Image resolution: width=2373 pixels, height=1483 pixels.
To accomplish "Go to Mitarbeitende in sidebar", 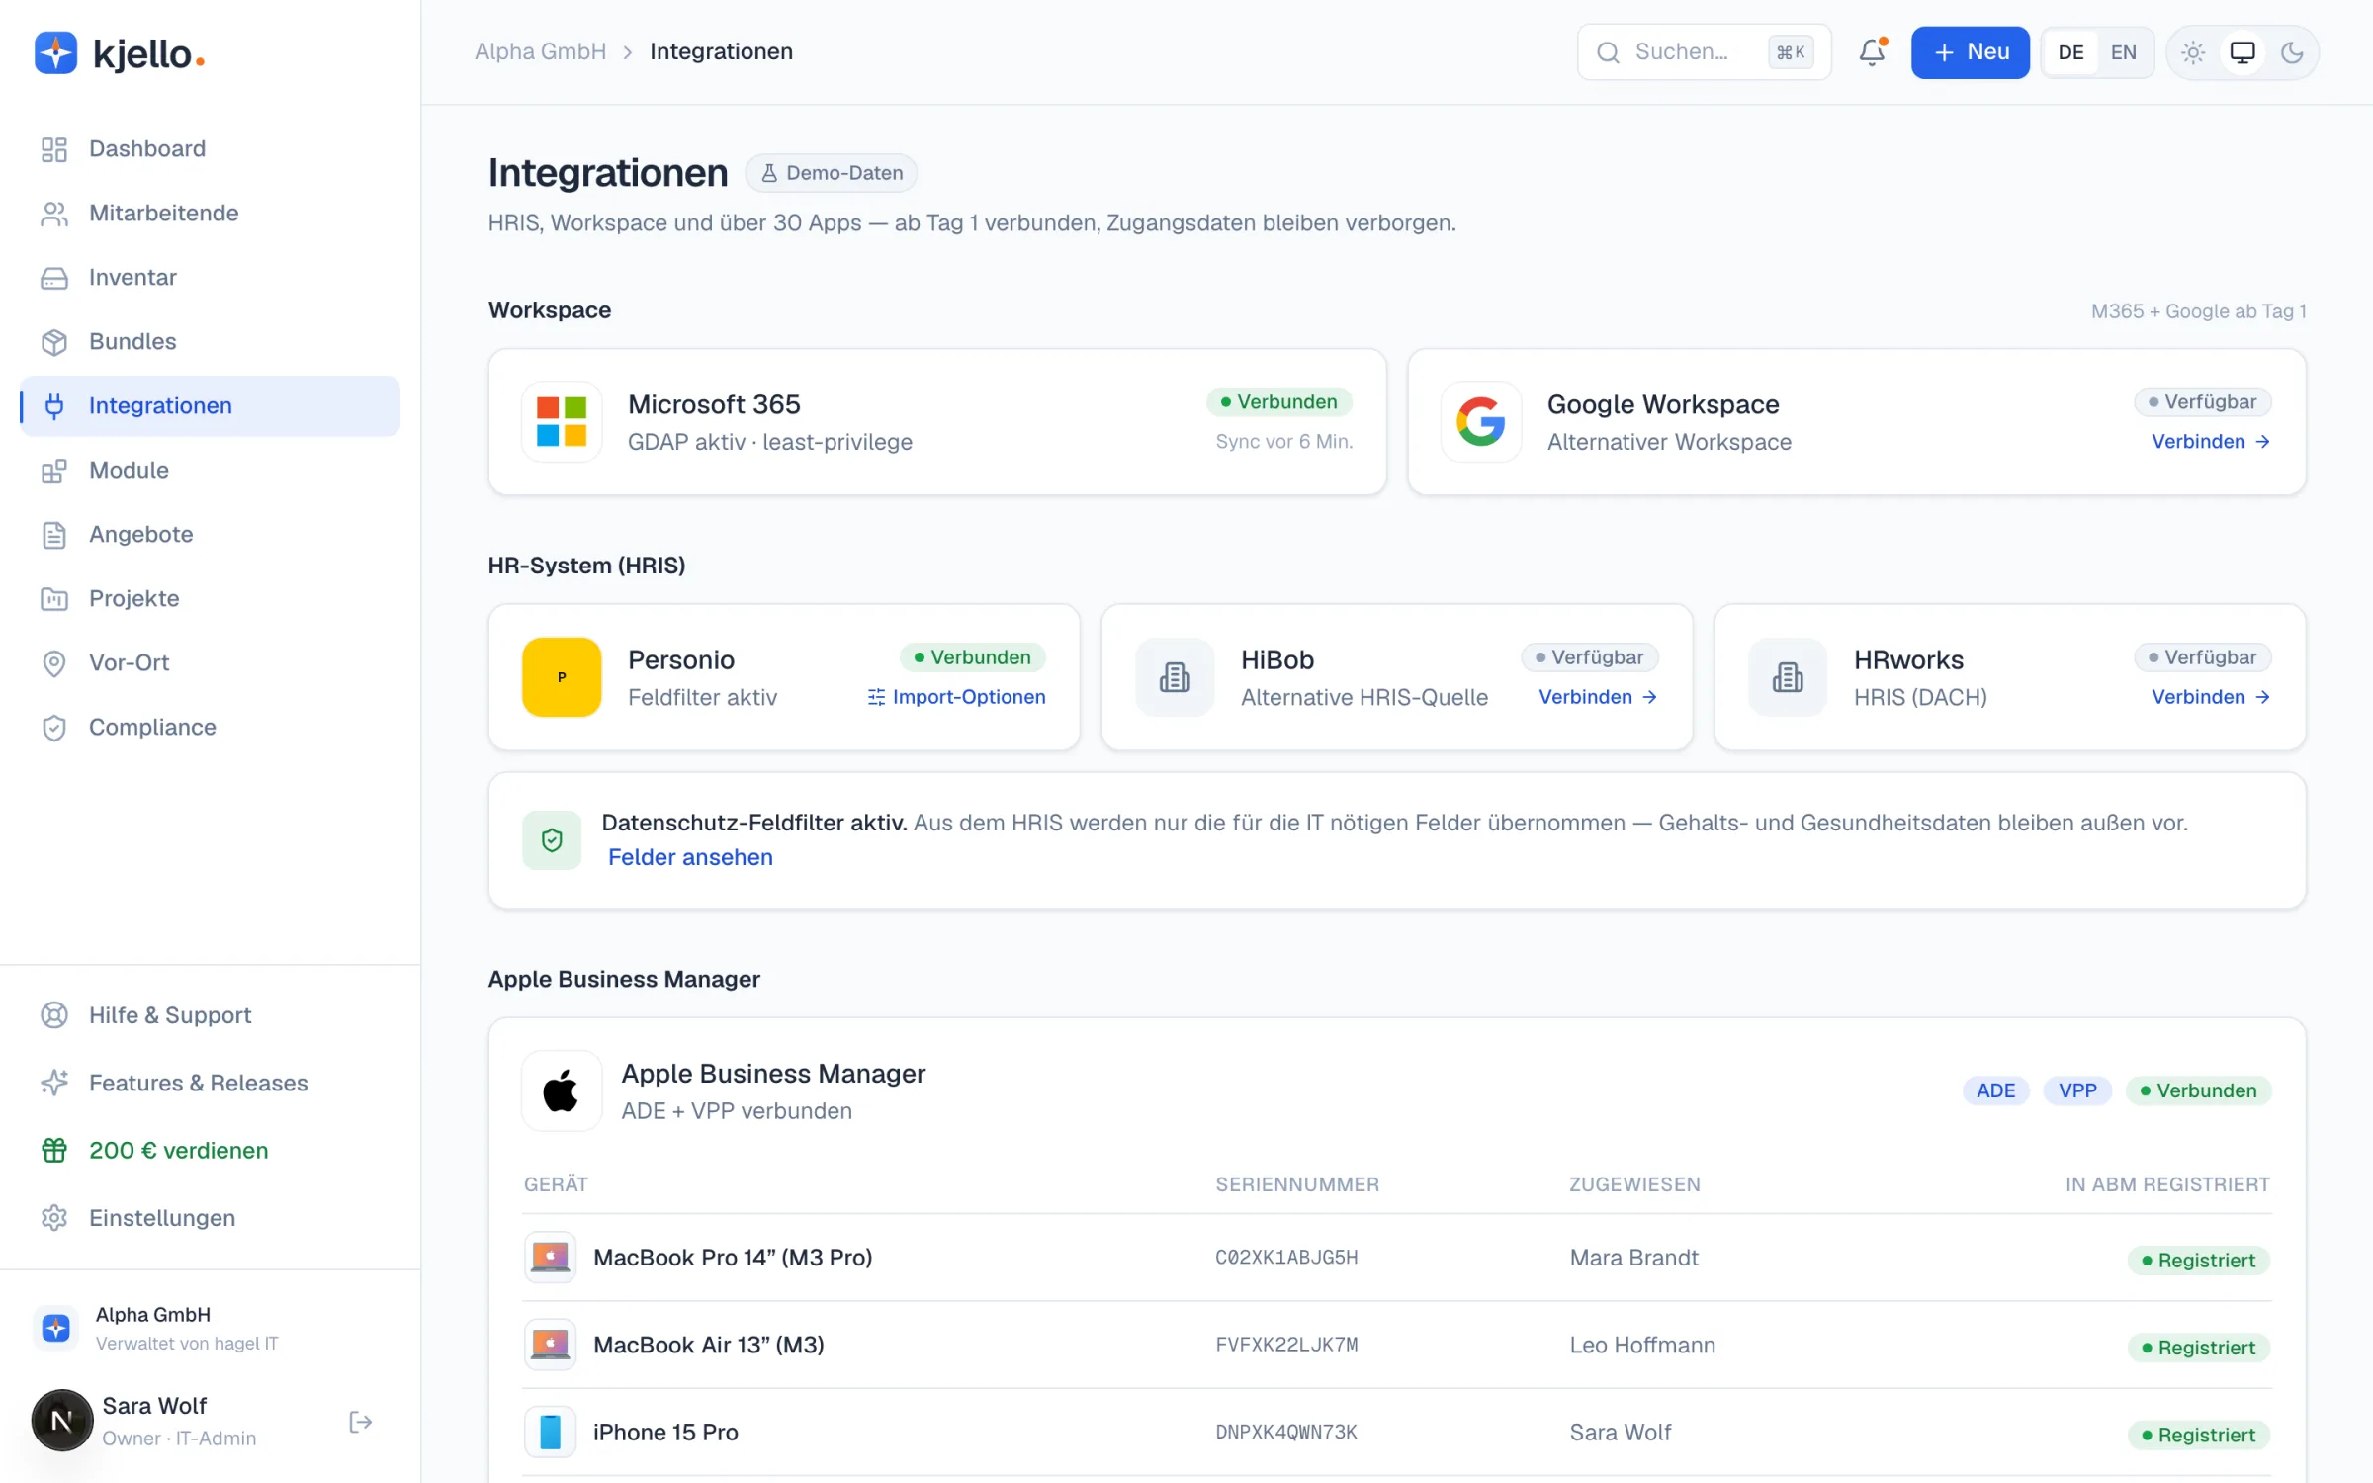I will 210,213.
